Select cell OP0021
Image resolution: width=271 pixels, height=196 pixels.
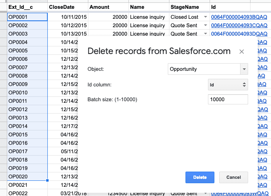tap(27, 185)
